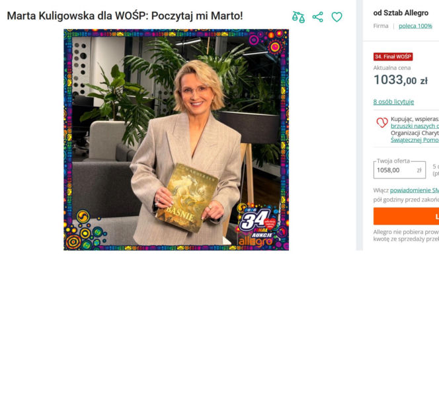Open the poleca 100% ratings link
This screenshot has width=439, height=419.
click(x=415, y=26)
